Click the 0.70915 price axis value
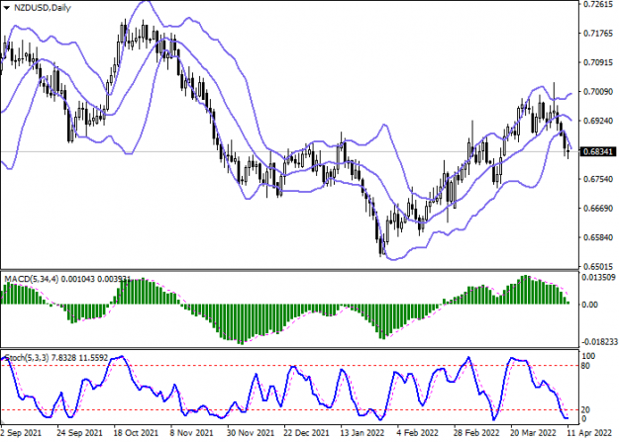619x442 pixels. click(x=598, y=62)
